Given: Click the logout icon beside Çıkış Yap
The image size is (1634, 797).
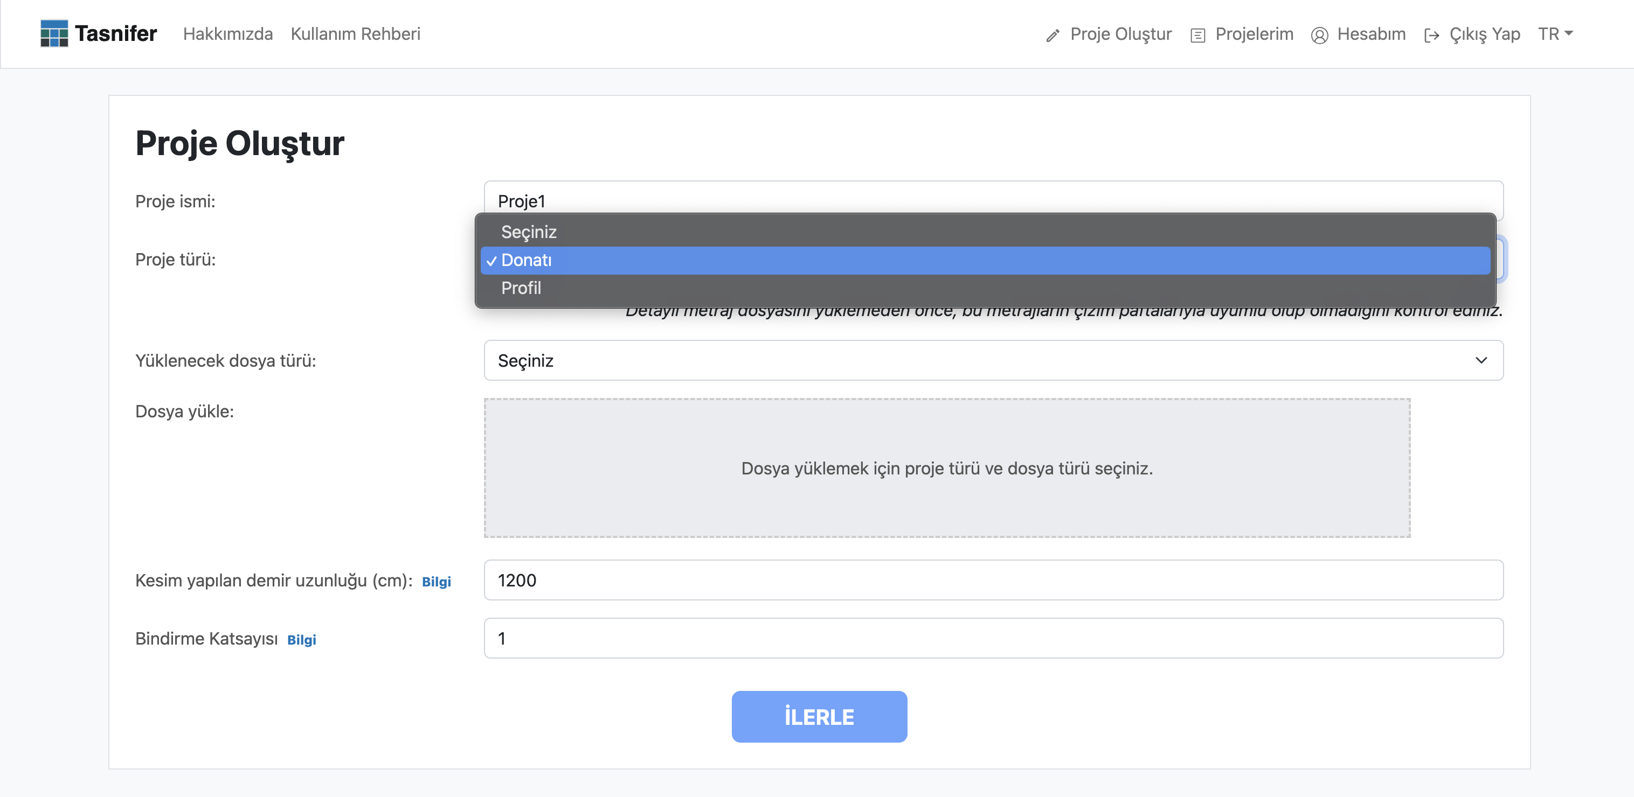Looking at the screenshot, I should [x=1432, y=36].
